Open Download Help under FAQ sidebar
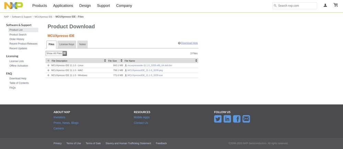This screenshot has height=149, width=343. click(x=18, y=78)
